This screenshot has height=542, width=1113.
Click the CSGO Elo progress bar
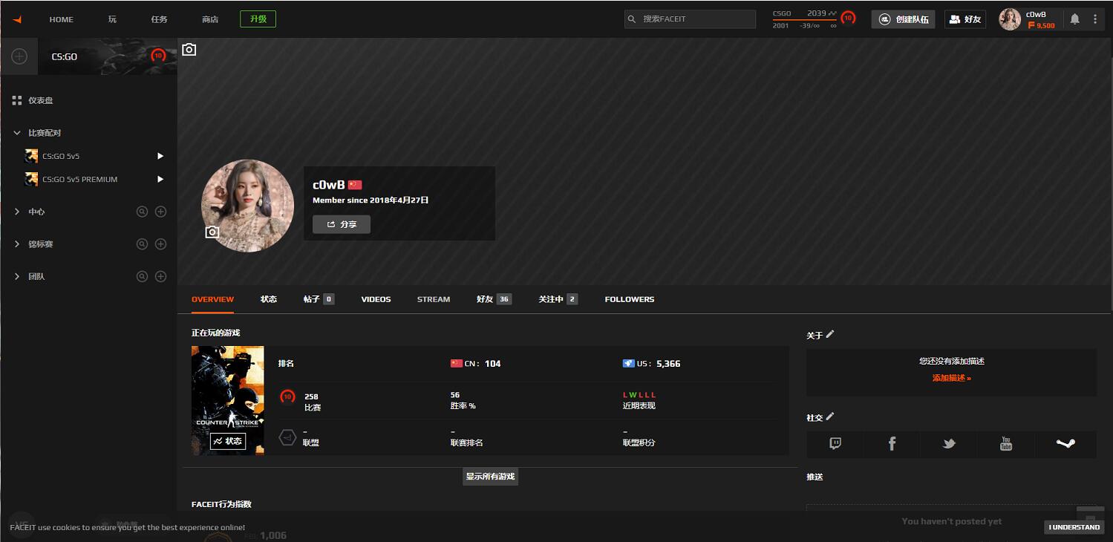[x=805, y=20]
